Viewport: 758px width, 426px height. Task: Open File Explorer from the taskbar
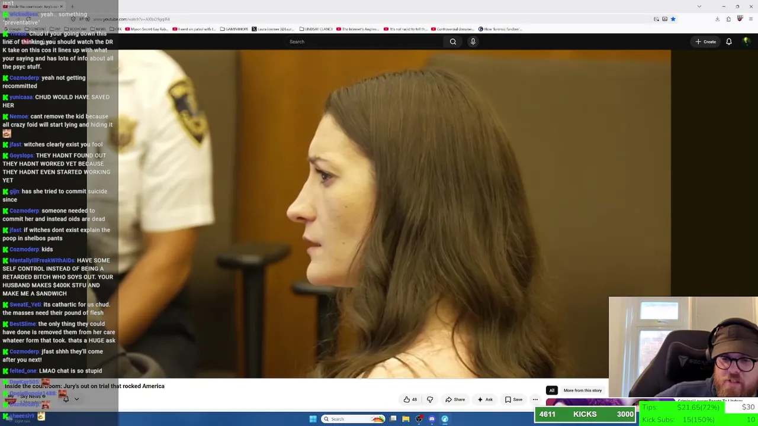tap(406, 419)
